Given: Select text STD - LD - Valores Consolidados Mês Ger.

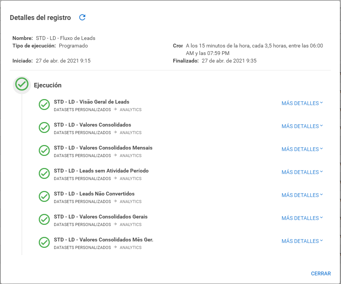Looking at the screenshot, I should [104, 240].
